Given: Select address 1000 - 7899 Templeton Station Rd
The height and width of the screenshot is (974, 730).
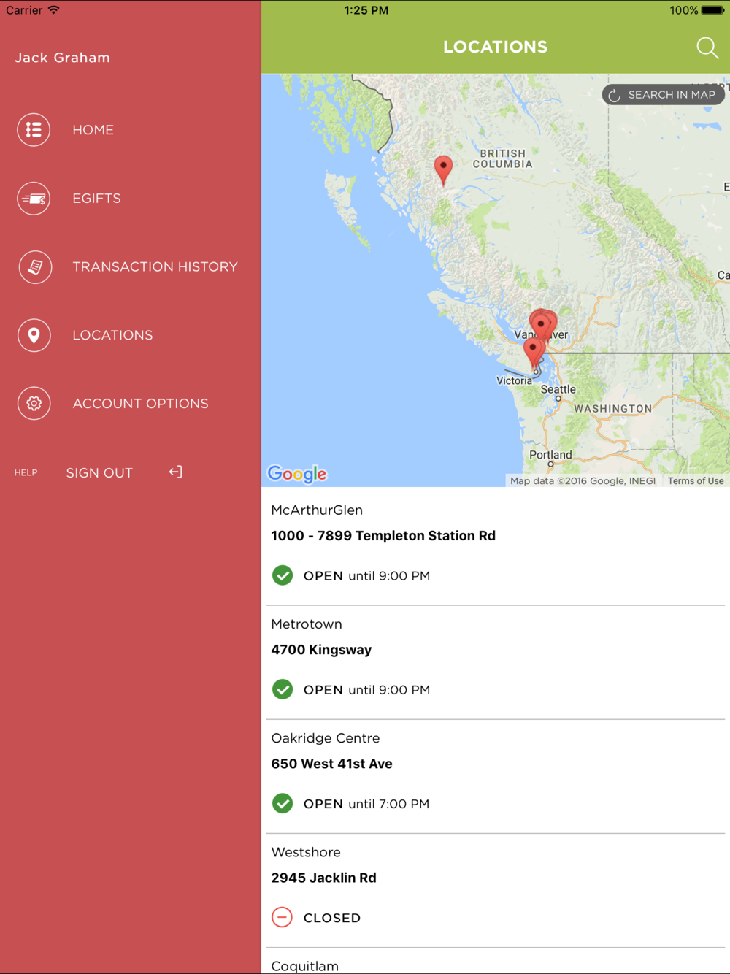Looking at the screenshot, I should click(x=383, y=536).
